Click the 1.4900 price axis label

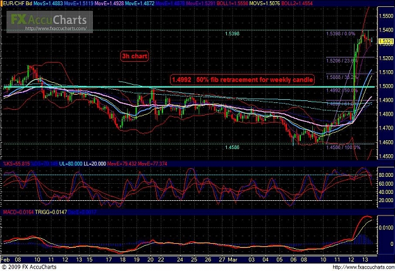[x=386, y=100]
